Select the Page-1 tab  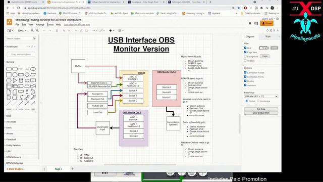(59, 169)
